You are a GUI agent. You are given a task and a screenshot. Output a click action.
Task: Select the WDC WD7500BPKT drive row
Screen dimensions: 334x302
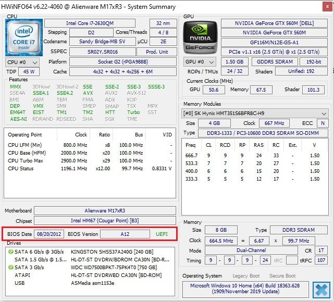pos(90,267)
